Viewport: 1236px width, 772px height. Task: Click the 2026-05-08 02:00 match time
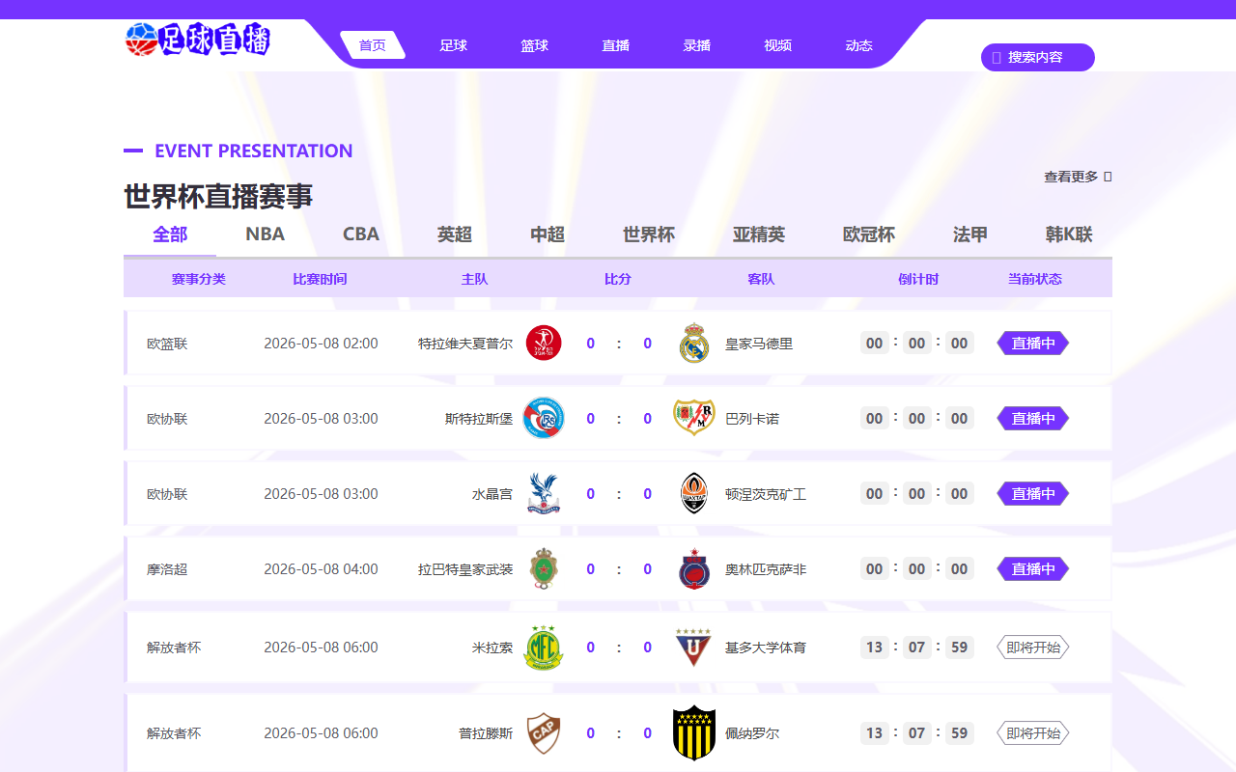point(321,343)
